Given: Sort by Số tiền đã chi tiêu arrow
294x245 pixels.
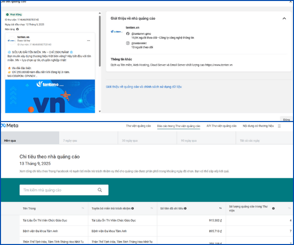Looking at the screenshot, I should 220,208.
